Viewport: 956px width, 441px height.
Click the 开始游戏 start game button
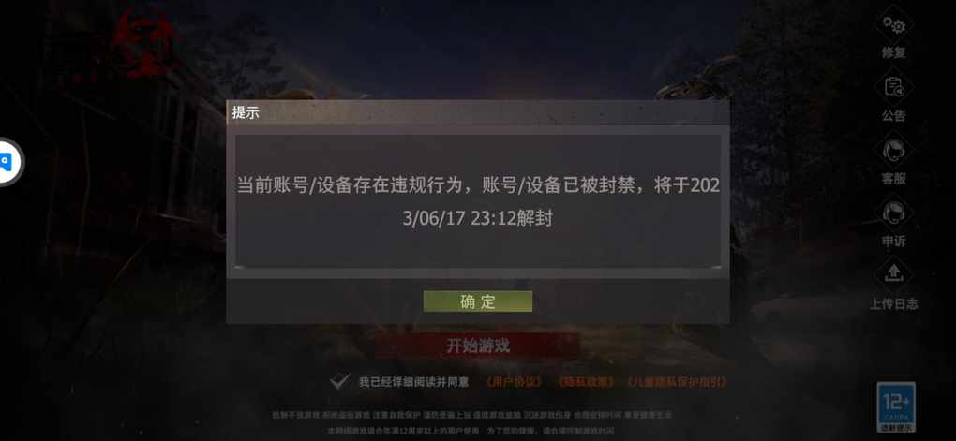click(477, 346)
